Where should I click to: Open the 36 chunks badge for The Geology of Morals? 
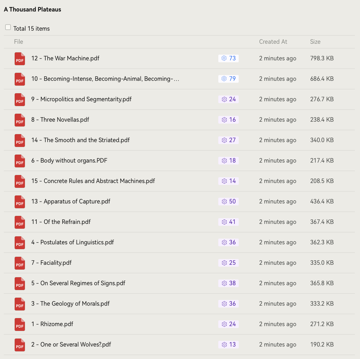pyautogui.click(x=229, y=304)
